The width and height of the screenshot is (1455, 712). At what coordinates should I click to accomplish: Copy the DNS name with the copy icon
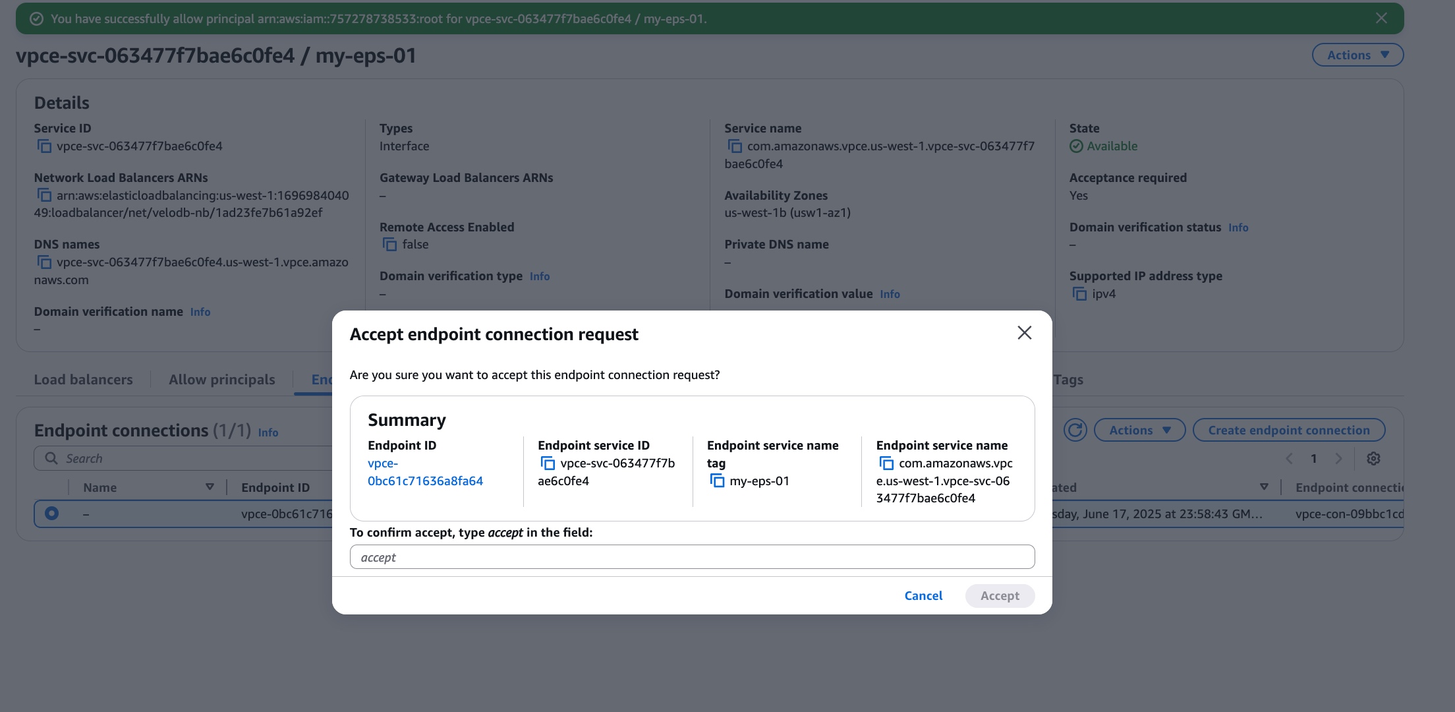click(44, 262)
